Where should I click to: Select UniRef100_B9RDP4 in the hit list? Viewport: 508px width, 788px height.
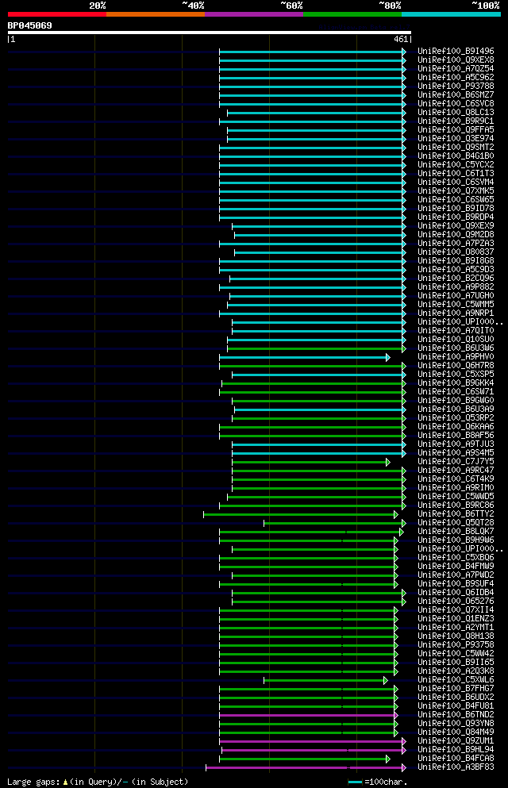456,217
